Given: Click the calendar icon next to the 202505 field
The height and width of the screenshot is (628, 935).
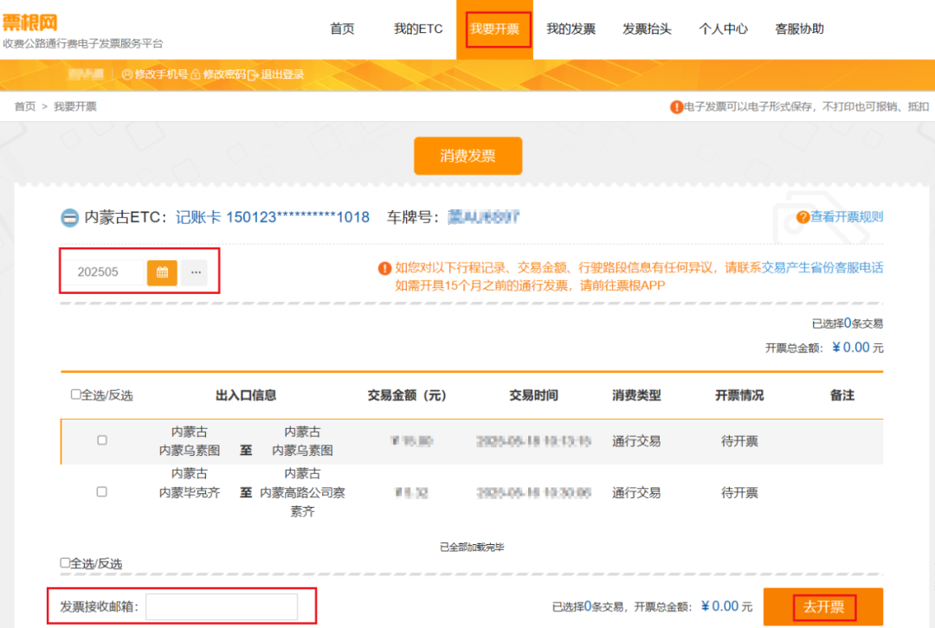Looking at the screenshot, I should pos(163,272).
